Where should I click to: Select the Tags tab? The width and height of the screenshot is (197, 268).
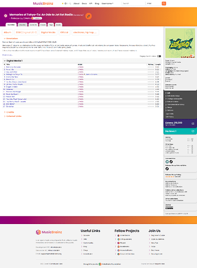pyautogui.click(x=51, y=25)
